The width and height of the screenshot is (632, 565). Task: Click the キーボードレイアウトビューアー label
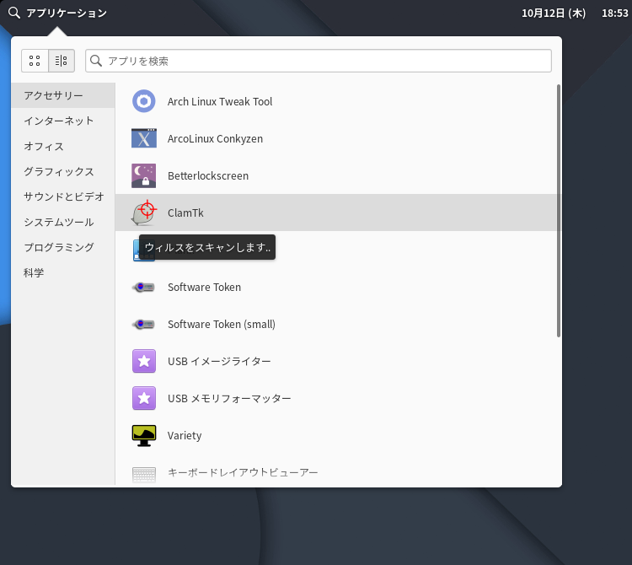click(243, 472)
